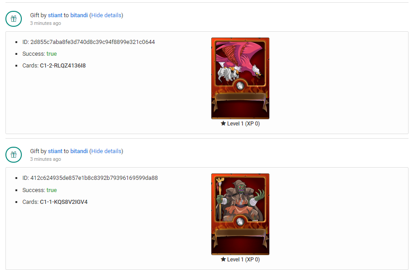This screenshot has width=414, height=270.
Task: Click the card ID C1-1-KQS8V2IGV4
Action: (x=63, y=202)
